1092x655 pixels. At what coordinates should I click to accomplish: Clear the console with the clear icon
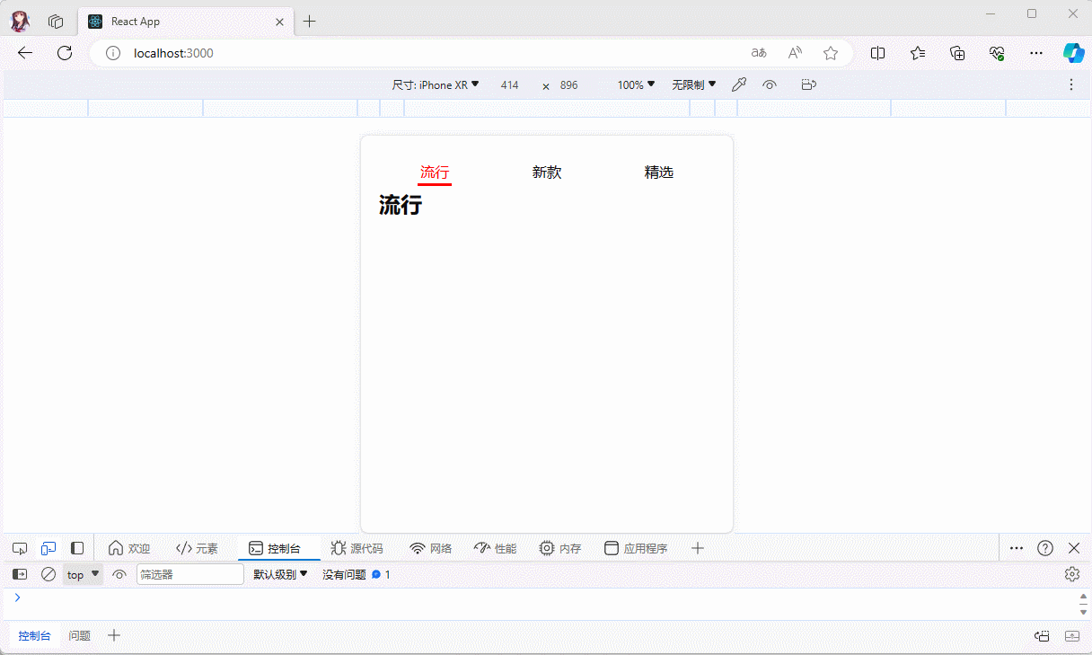click(x=48, y=574)
